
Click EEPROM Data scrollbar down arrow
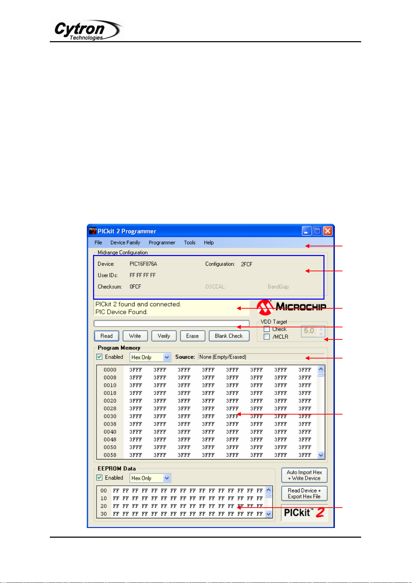point(269,514)
